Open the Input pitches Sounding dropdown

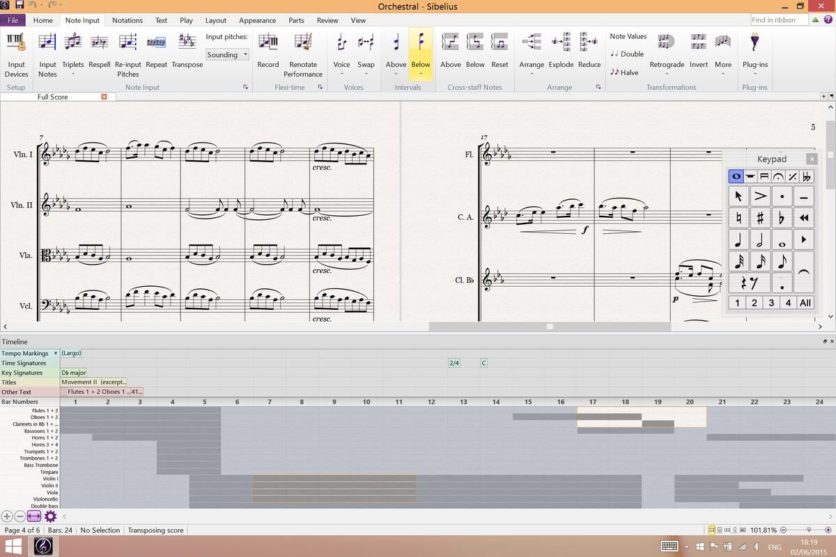[227, 54]
